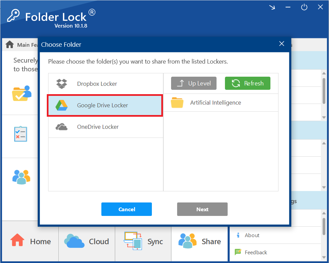Image resolution: width=329 pixels, height=263 pixels.
Task: Choose the OneDrive Locker entry
Action: coord(105,127)
